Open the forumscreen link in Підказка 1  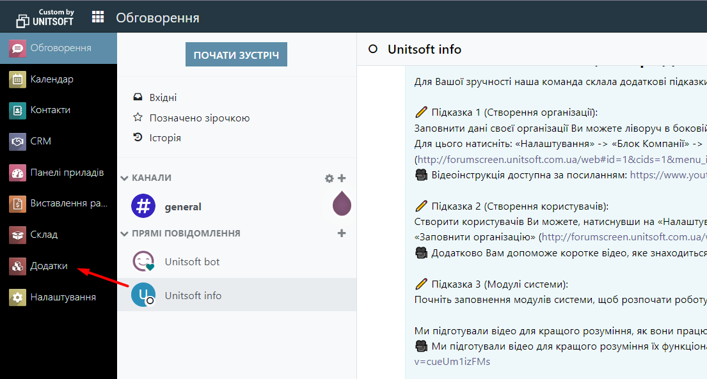click(x=562, y=160)
